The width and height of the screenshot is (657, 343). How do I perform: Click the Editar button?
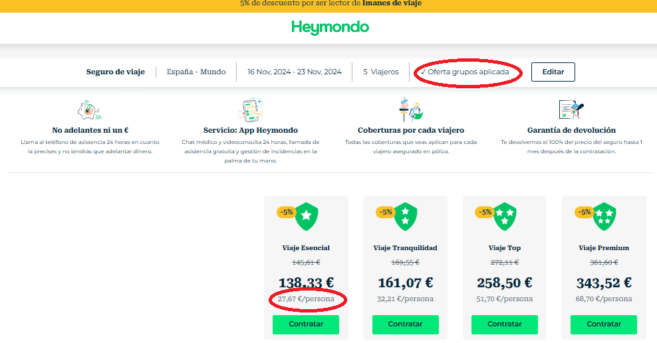(x=553, y=72)
